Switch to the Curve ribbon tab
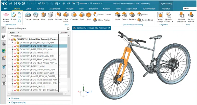Screen dimensions: 197x105 pos(28,9)
